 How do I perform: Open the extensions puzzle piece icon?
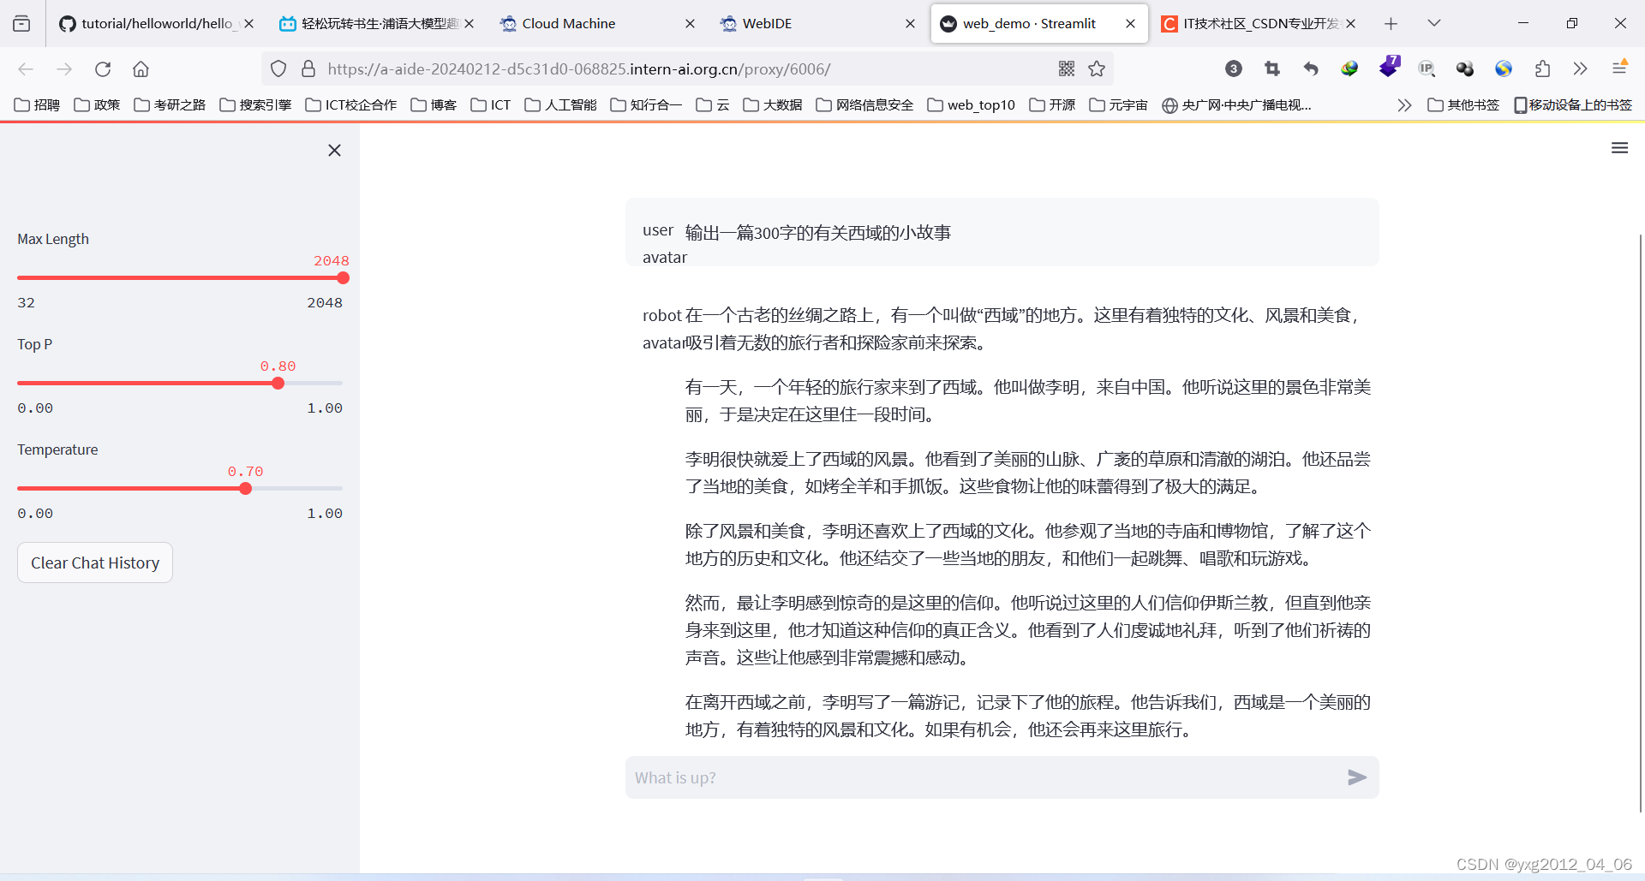(x=1542, y=69)
